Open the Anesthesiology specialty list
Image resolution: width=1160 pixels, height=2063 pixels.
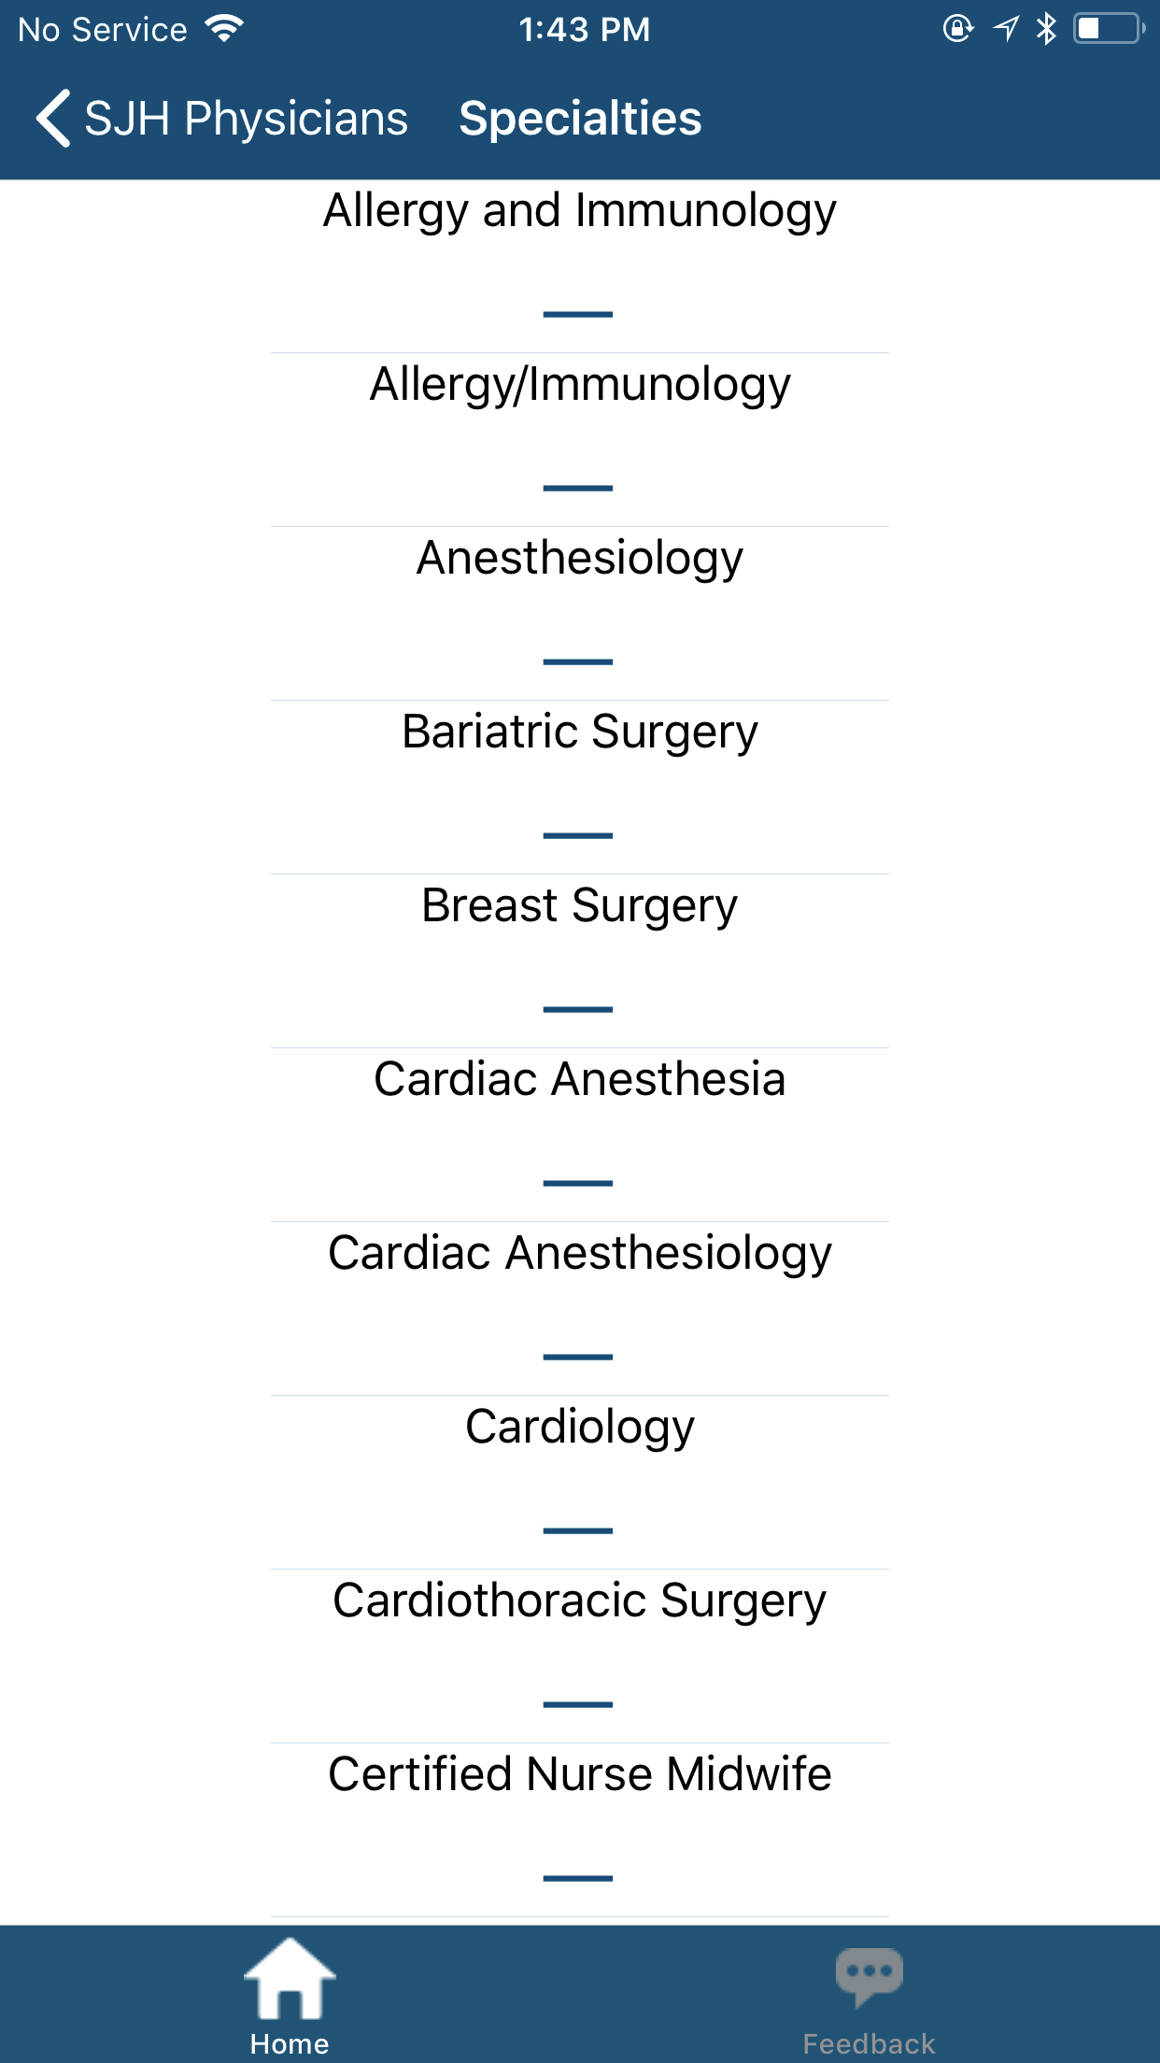coord(579,559)
